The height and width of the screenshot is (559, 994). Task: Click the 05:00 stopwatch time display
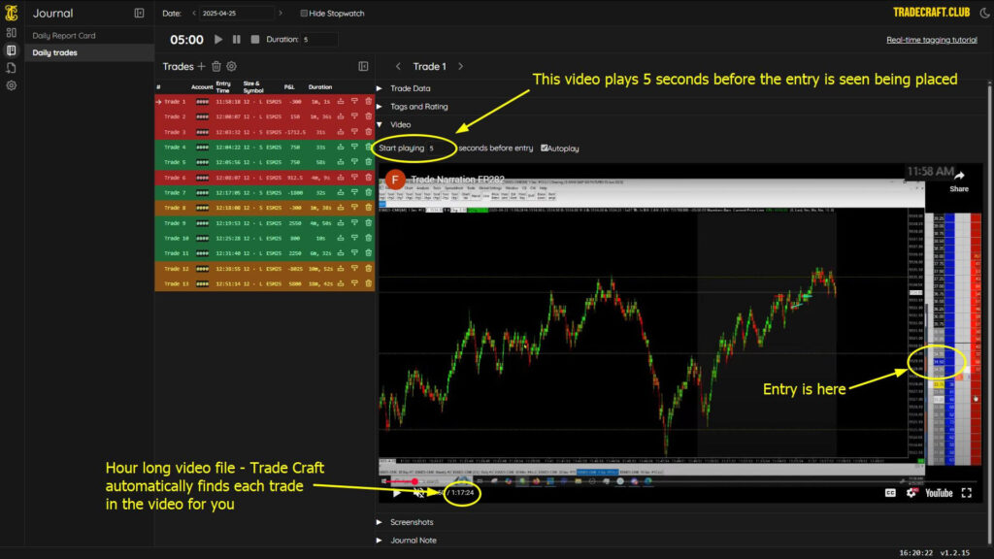(x=186, y=39)
